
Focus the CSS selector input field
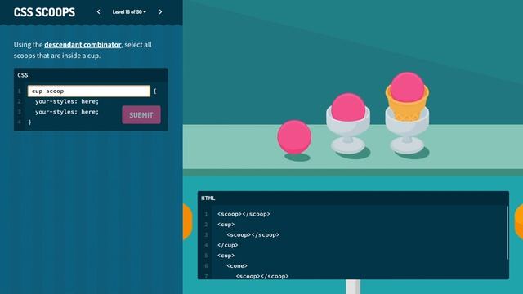pos(89,91)
